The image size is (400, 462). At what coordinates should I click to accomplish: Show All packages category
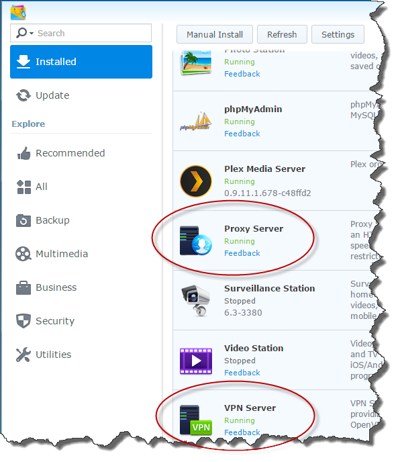tap(81, 187)
